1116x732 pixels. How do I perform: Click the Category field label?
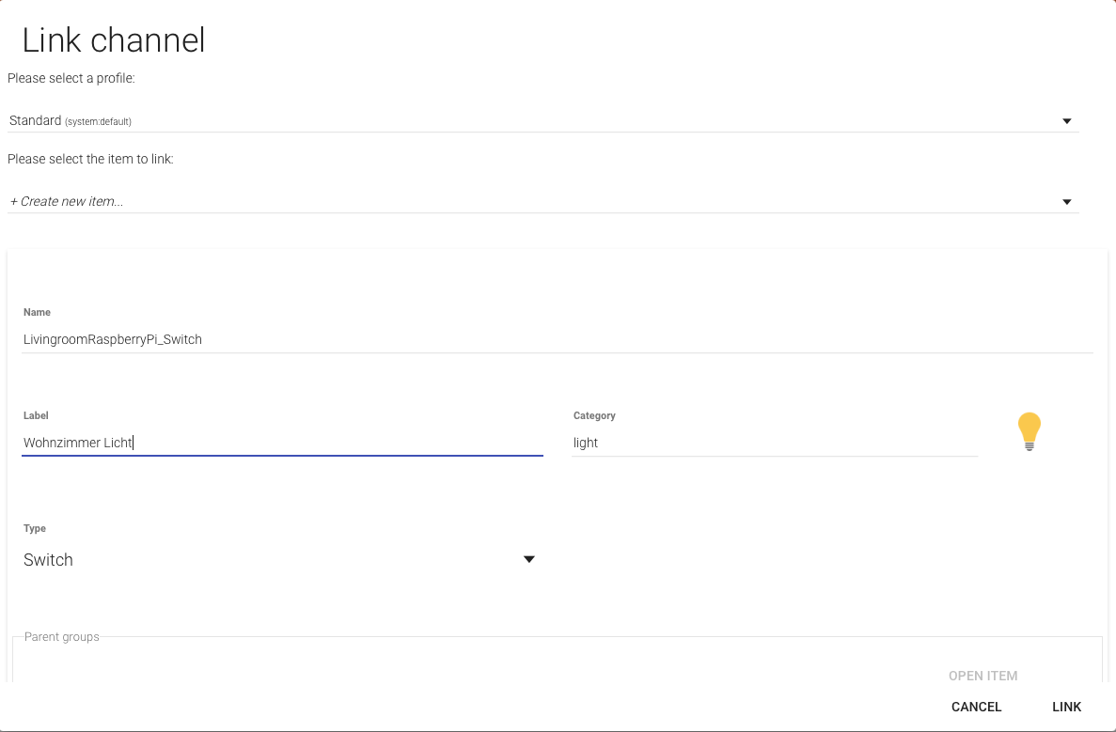coord(594,415)
